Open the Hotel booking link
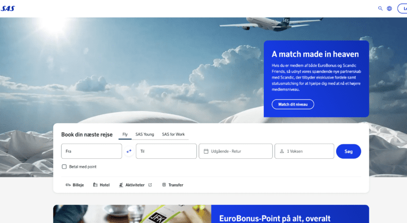Viewport: 407px width, 223px height. pyautogui.click(x=101, y=185)
